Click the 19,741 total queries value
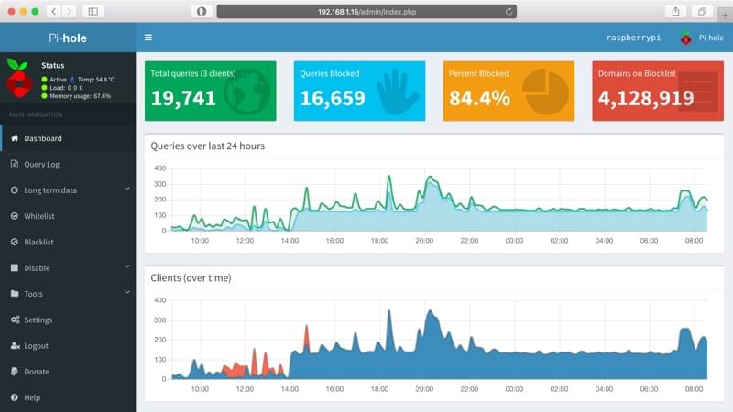 coord(183,98)
